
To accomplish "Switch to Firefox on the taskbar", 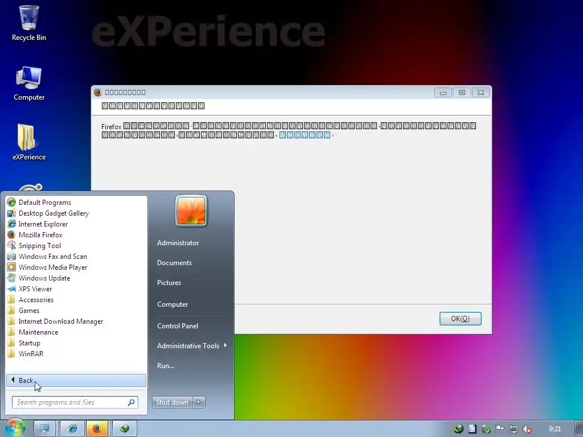I will (97, 429).
